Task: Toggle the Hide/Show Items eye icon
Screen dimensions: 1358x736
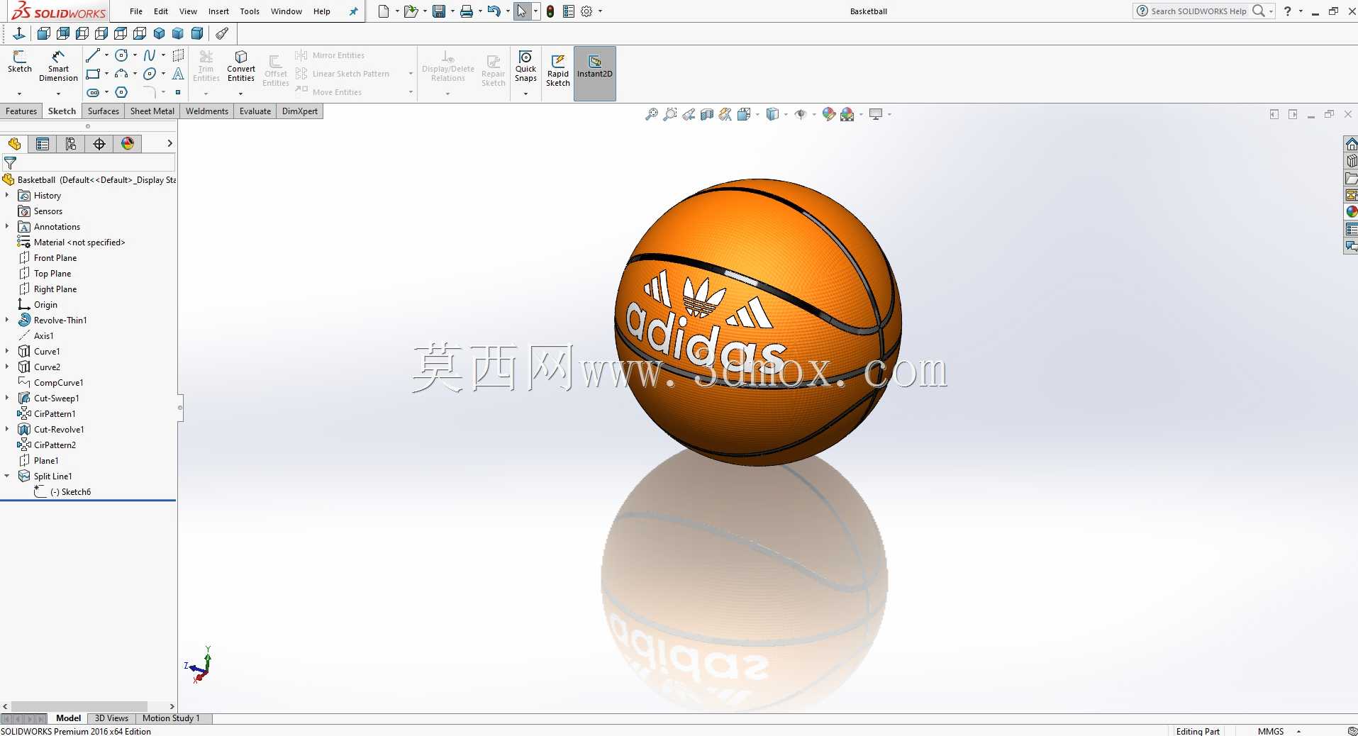Action: point(801,114)
